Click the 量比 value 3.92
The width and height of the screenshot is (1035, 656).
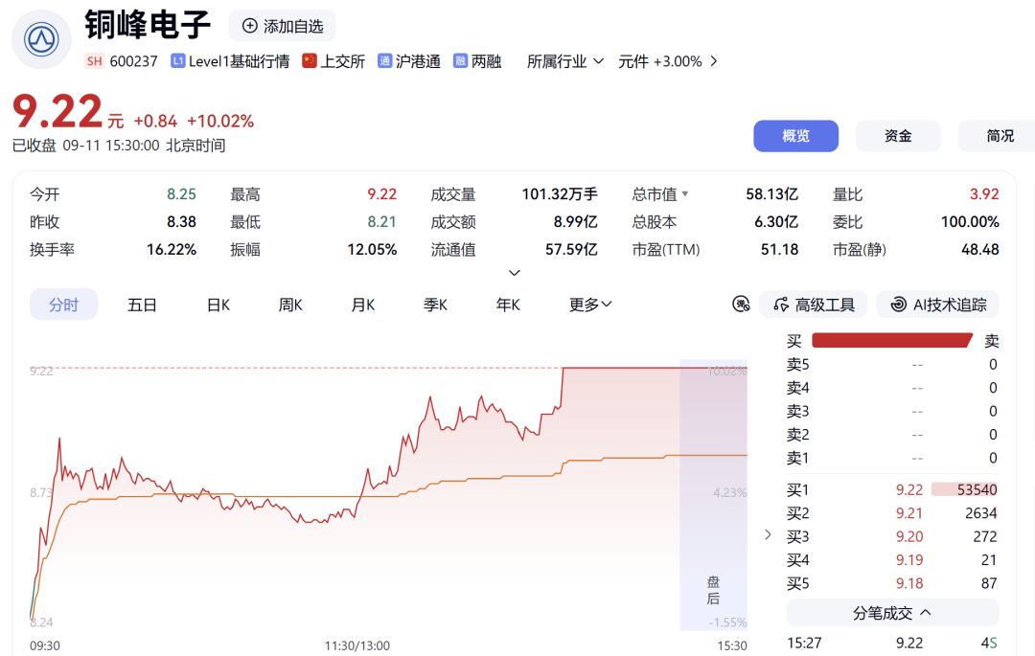point(984,193)
